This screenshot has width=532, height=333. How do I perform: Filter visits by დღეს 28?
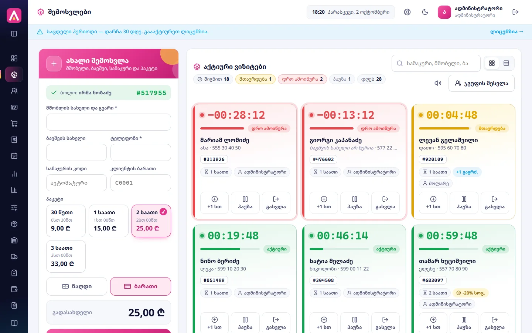[371, 79]
